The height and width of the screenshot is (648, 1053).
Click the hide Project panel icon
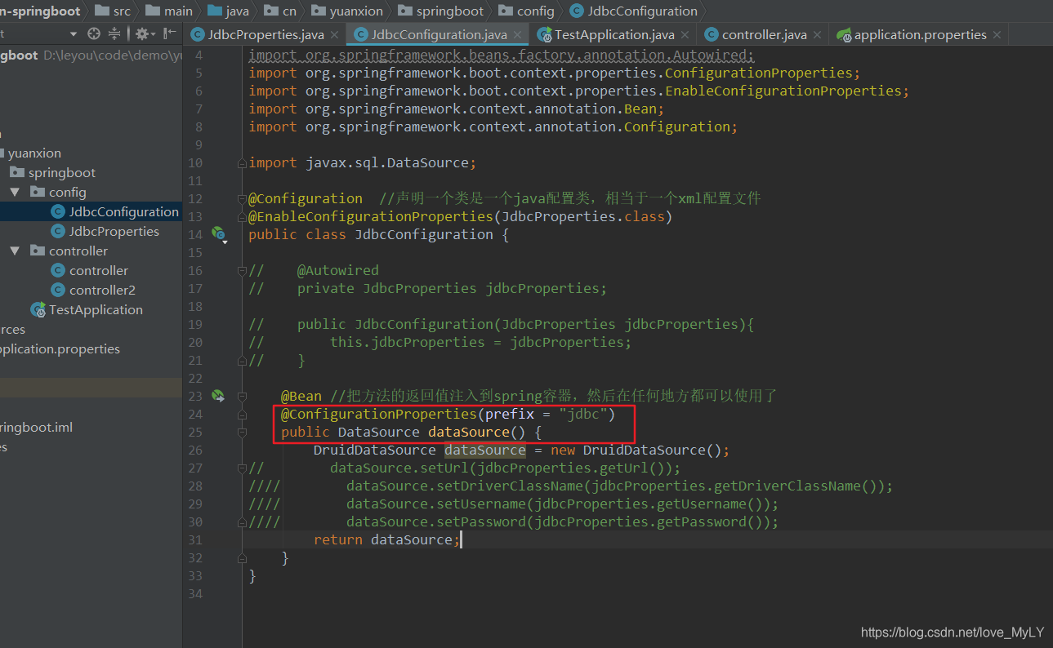point(169,34)
